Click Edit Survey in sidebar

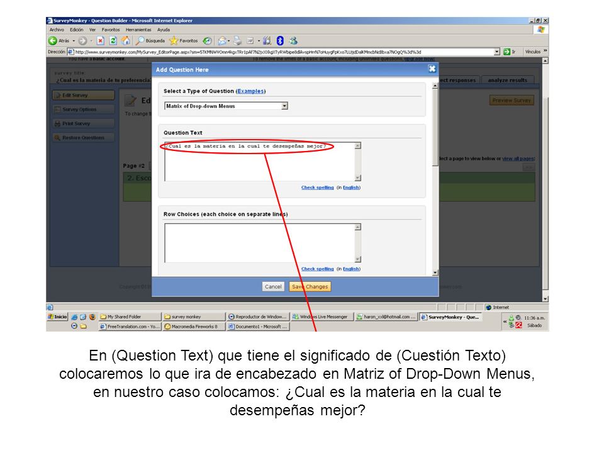coord(84,95)
